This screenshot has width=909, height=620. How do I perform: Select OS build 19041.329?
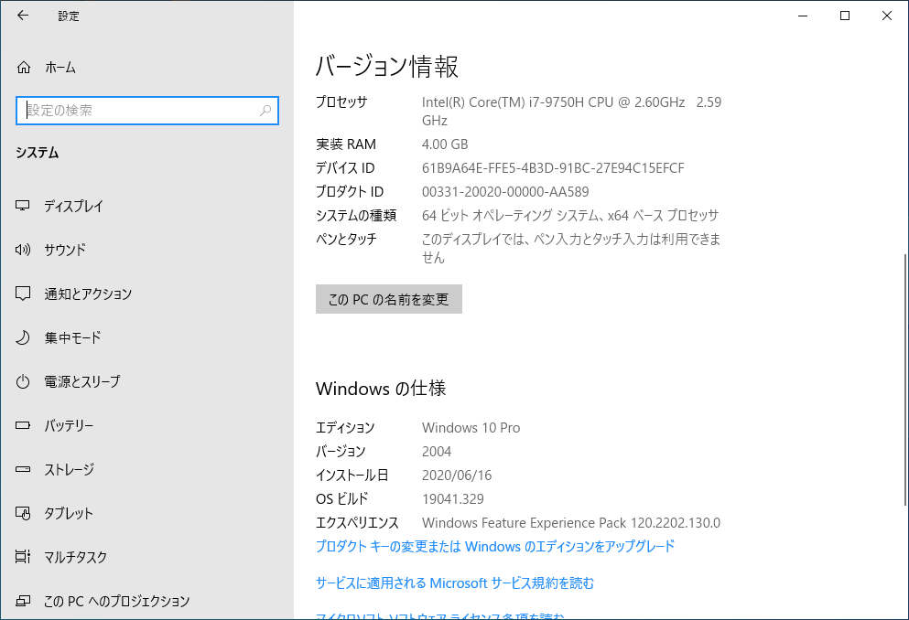click(x=453, y=499)
